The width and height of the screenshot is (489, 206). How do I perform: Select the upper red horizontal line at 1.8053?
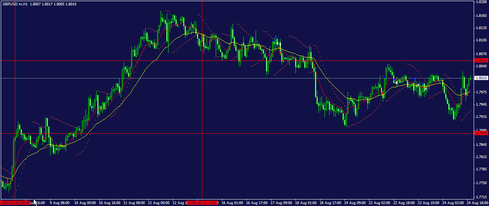(237, 60)
